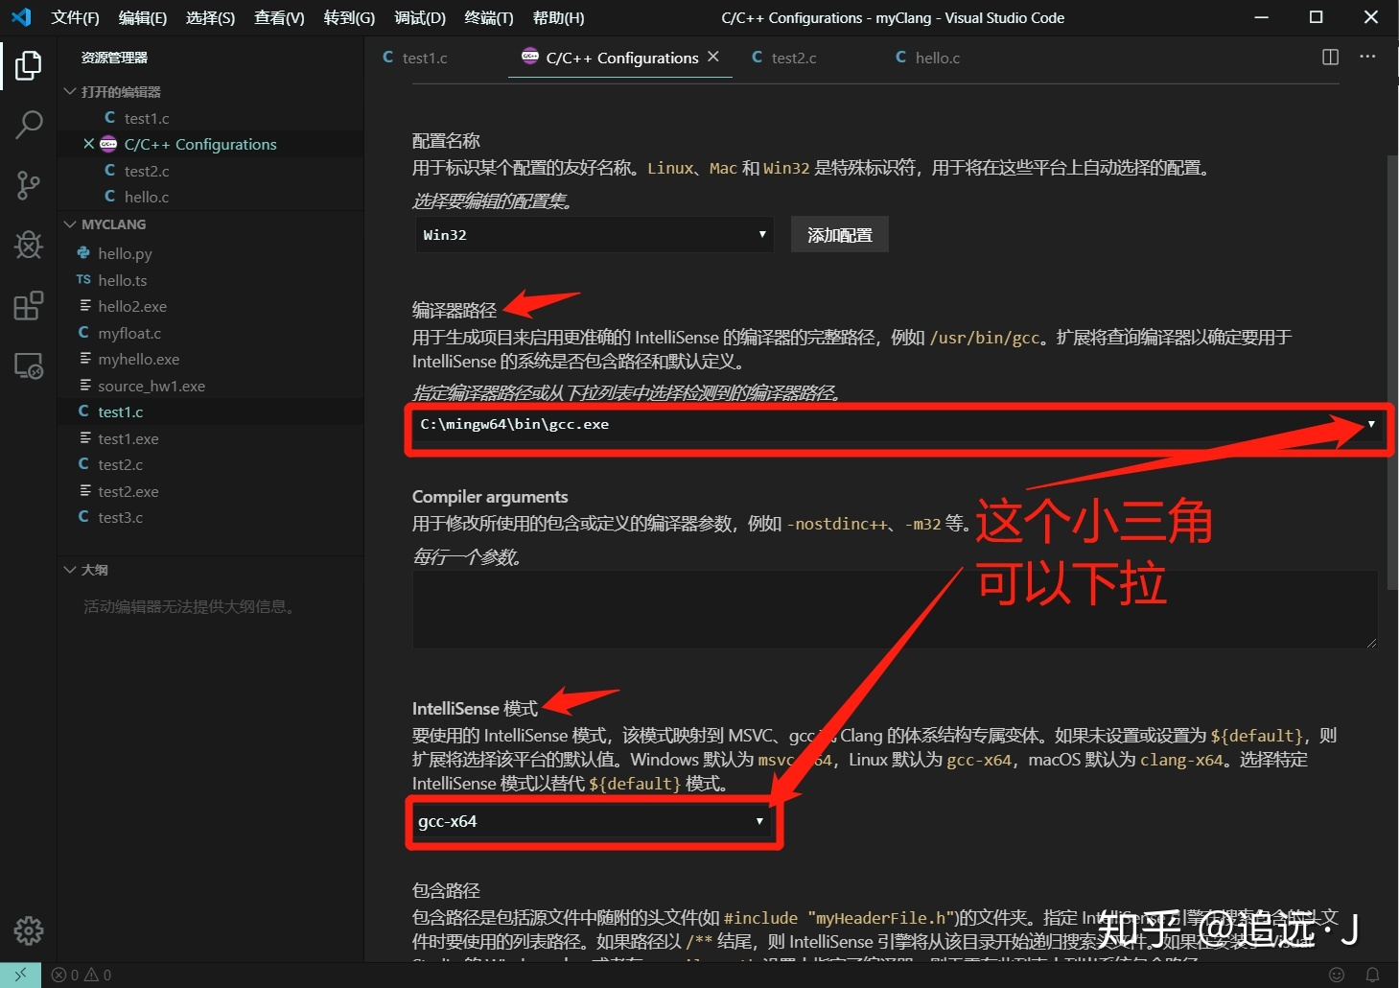Open the 终端(T) menu

pyautogui.click(x=489, y=17)
